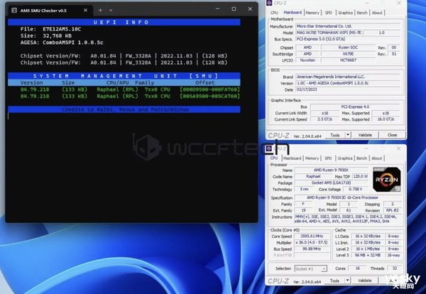426x294 pixels.
Task: Click the MAG X670E TOMAHAWK WIFI model field
Action: [329, 33]
